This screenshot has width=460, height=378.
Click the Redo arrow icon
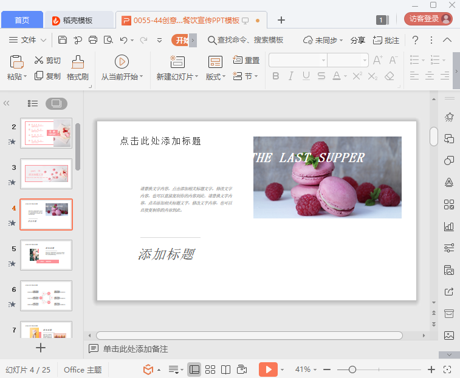(x=143, y=40)
